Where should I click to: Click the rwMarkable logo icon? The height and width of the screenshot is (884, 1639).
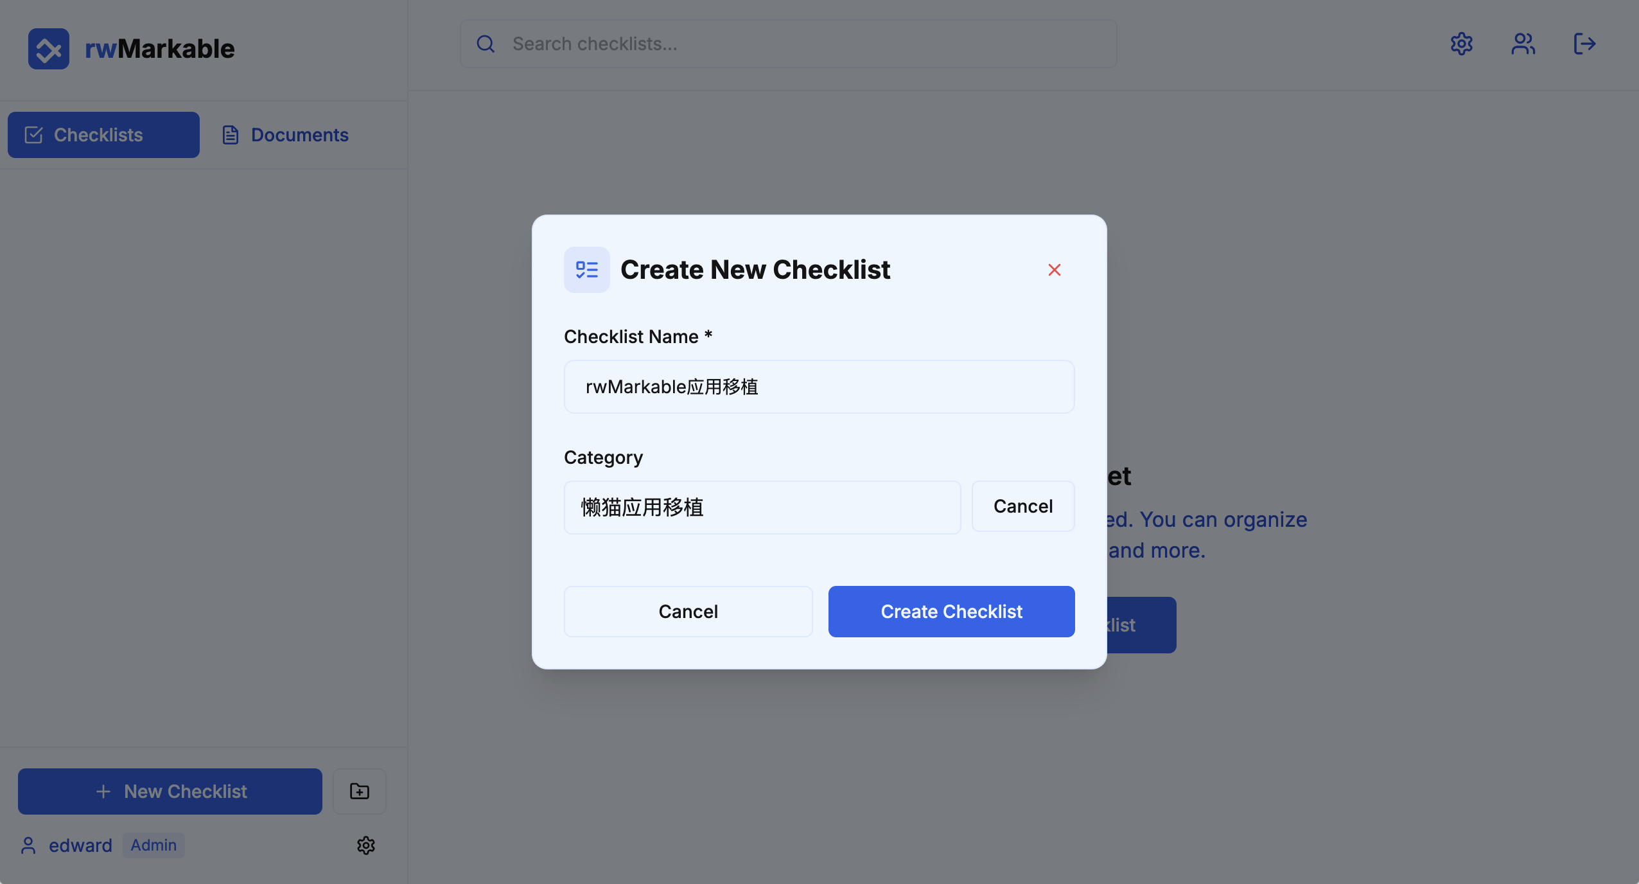coord(49,49)
